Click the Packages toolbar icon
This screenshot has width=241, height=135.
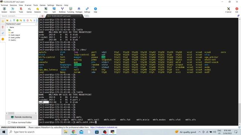79,10
